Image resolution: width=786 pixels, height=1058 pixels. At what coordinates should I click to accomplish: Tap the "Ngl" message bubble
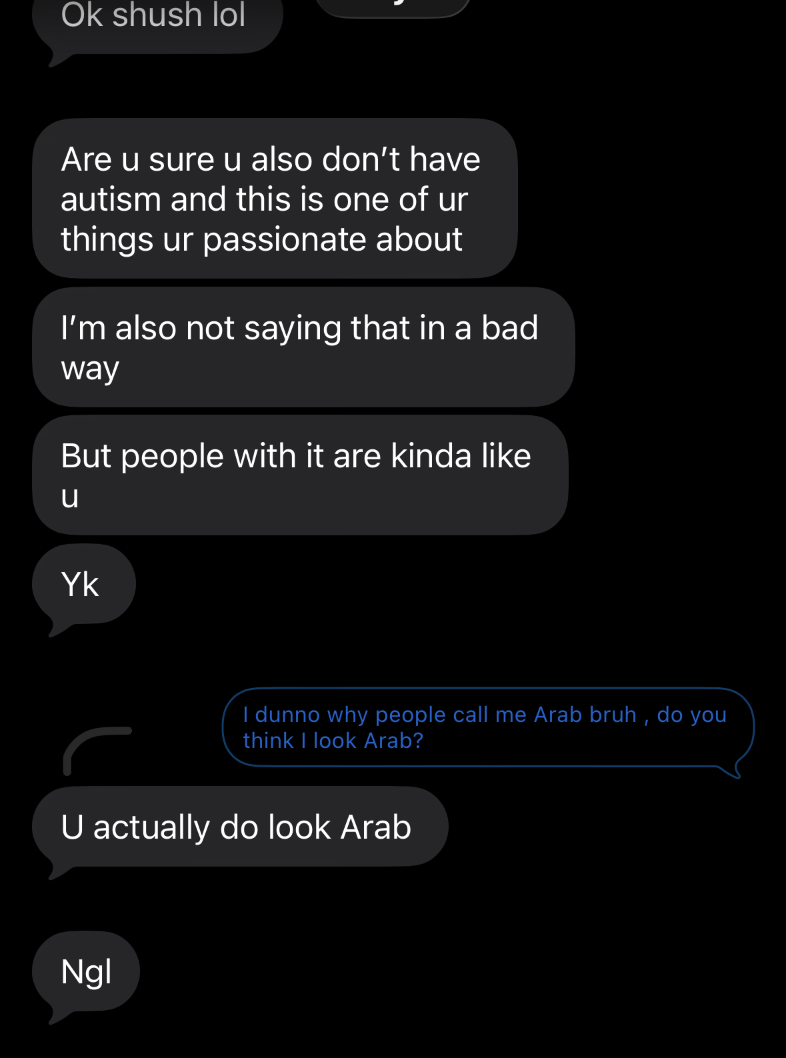pyautogui.click(x=86, y=971)
